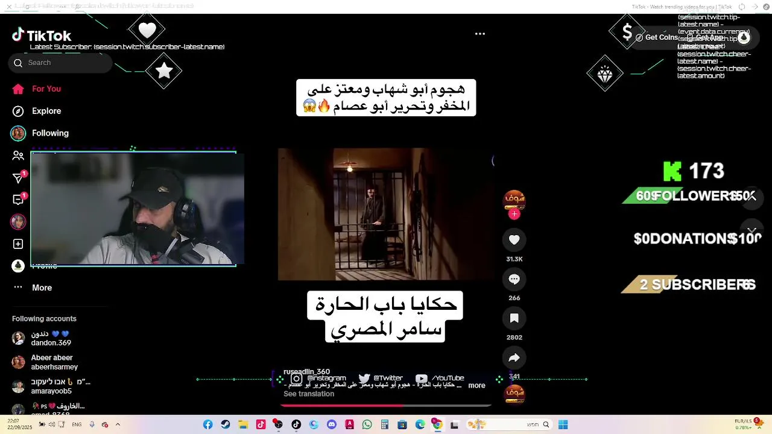Screen dimensions: 772x434
Task: Open File Explorer from the taskbar
Action: [243, 424]
